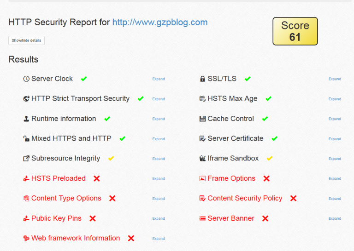Click the green checkmark beside Server Certificate

pos(275,139)
